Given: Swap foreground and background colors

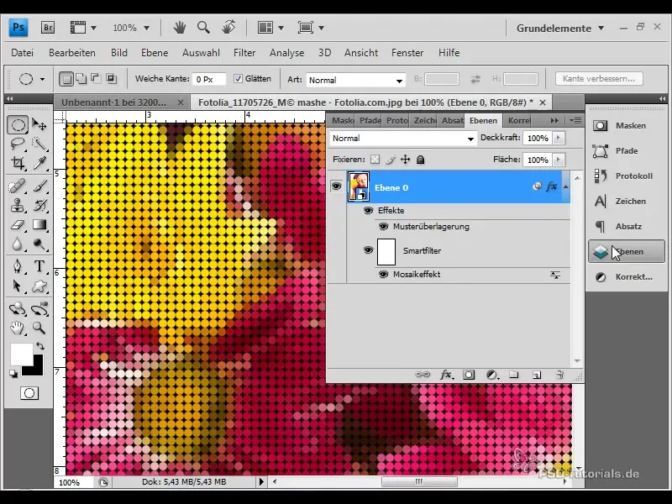Looking at the screenshot, I should pos(40,346).
